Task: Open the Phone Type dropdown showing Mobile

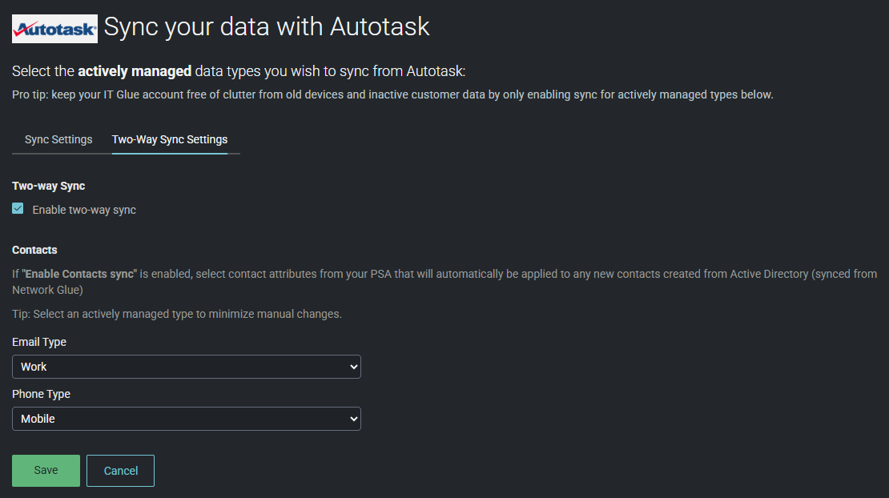Action: (x=176, y=419)
